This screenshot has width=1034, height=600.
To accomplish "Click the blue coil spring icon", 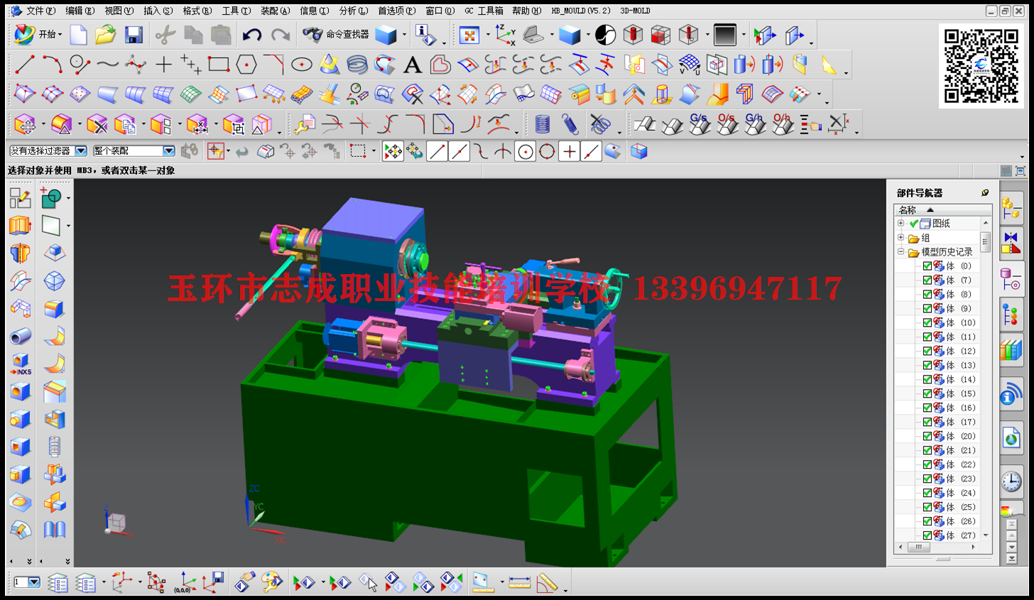I will click(x=543, y=124).
